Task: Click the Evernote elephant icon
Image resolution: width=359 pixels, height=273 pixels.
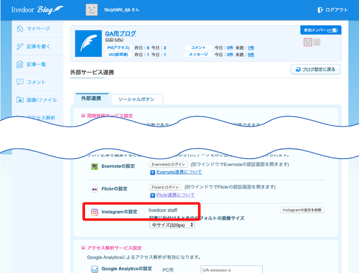Action: [x=95, y=167]
